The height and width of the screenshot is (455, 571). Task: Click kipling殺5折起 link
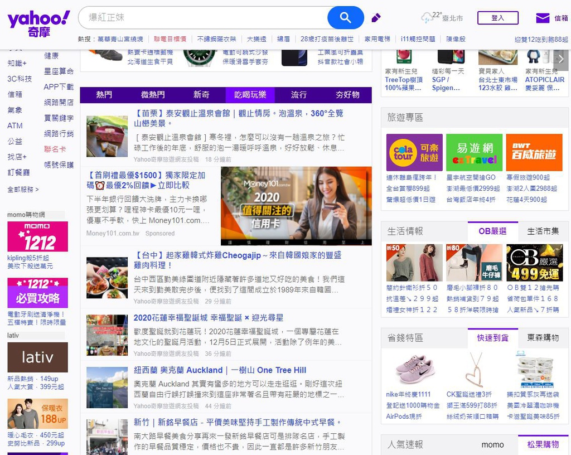click(28, 258)
